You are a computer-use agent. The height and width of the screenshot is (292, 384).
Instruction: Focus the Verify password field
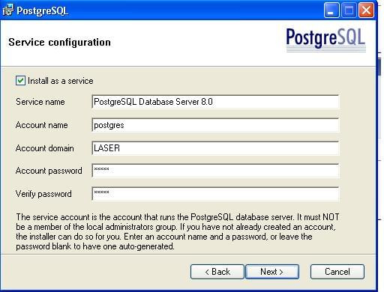215,194
